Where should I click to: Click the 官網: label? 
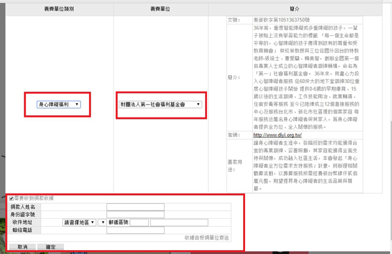coord(234,135)
